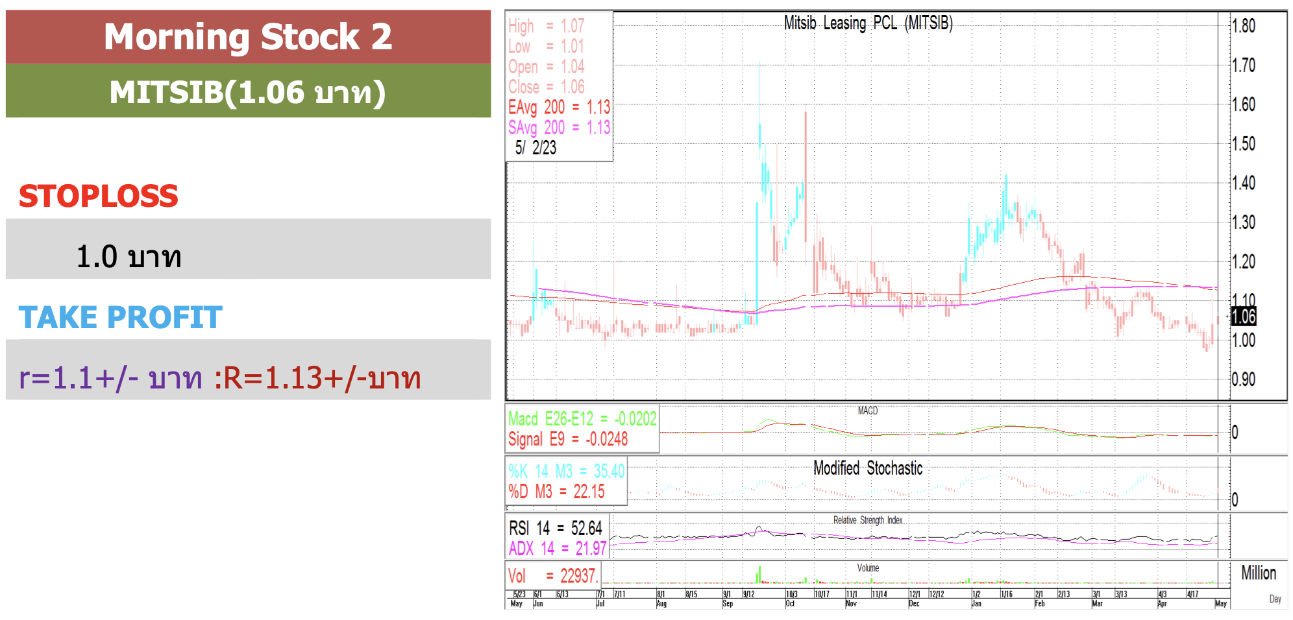1293x620 pixels.
Task: Click the "High = 1.07" legend value
Action: point(546,26)
